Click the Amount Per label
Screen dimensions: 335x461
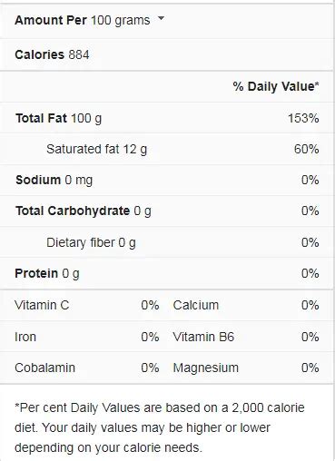click(51, 20)
